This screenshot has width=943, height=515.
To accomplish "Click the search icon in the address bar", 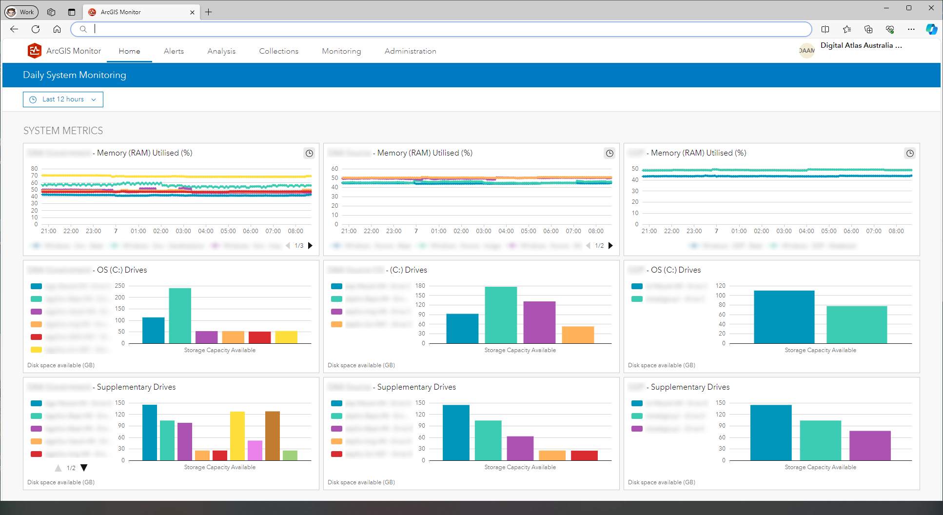I will (x=83, y=29).
